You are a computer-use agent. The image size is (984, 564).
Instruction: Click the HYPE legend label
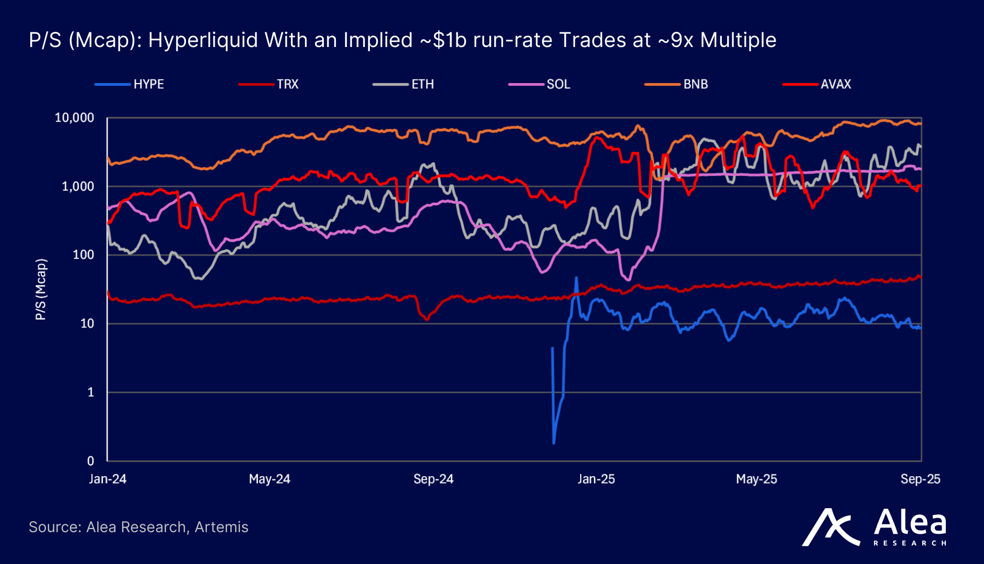[149, 84]
